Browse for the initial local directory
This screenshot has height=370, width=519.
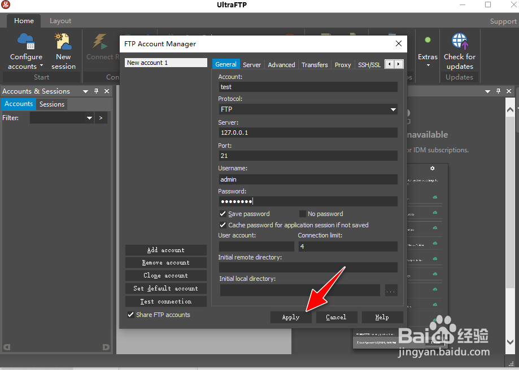point(391,290)
